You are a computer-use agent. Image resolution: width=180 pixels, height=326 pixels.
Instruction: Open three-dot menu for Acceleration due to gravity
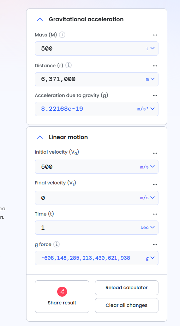[155, 96]
